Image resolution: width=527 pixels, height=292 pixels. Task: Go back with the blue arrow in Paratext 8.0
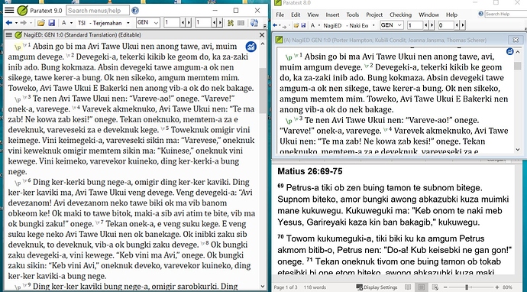pyautogui.click(x=275, y=25)
